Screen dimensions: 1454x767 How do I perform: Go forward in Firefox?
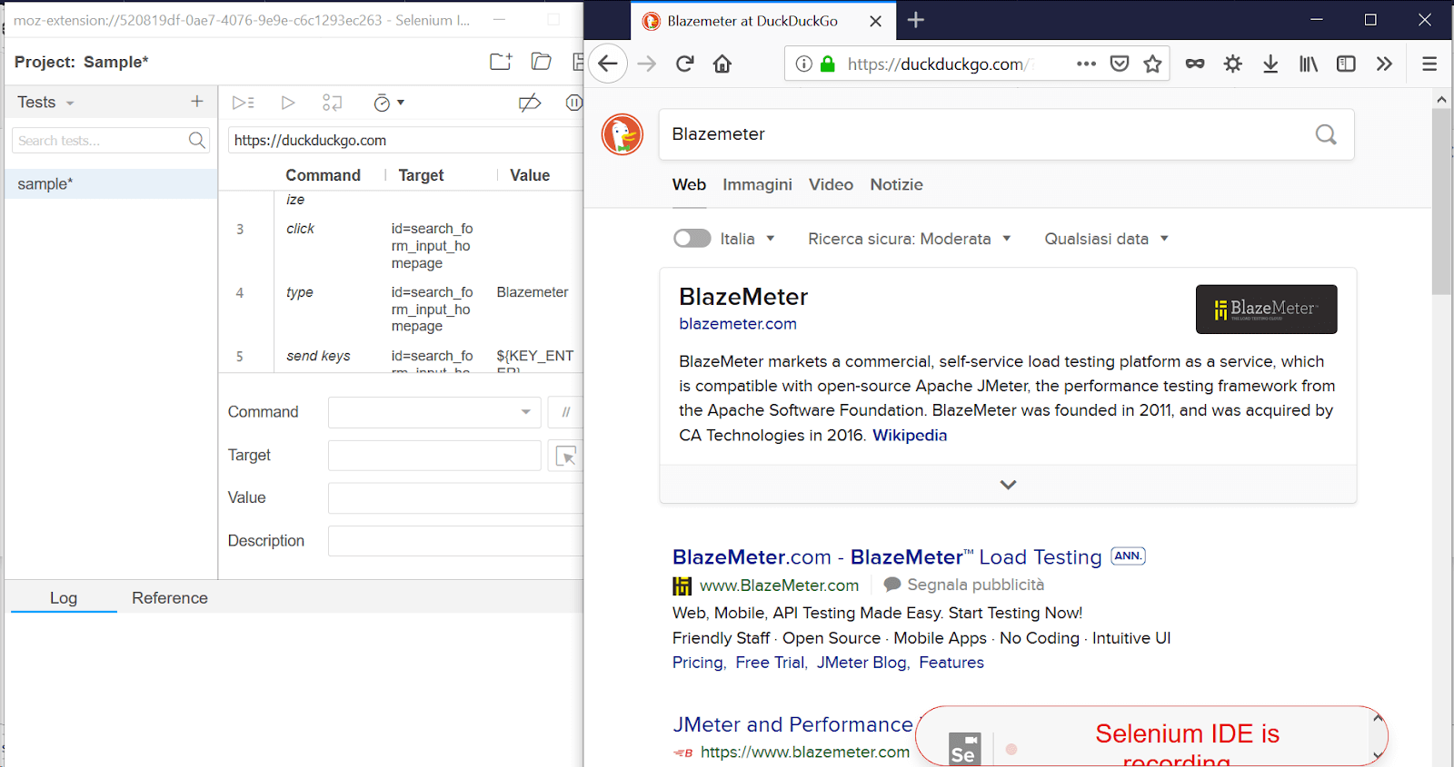click(646, 64)
